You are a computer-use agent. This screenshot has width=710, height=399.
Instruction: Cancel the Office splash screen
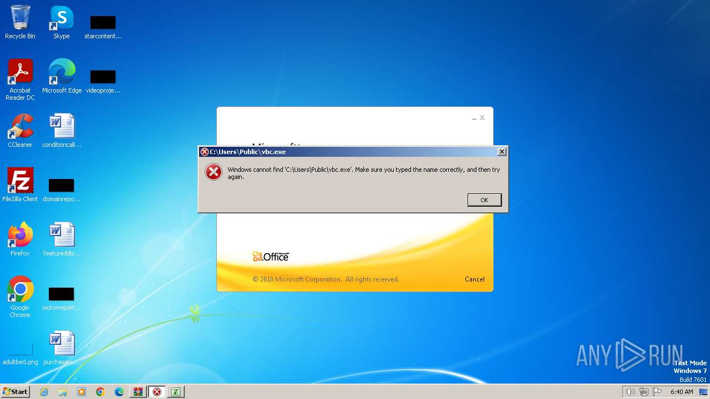tap(474, 279)
